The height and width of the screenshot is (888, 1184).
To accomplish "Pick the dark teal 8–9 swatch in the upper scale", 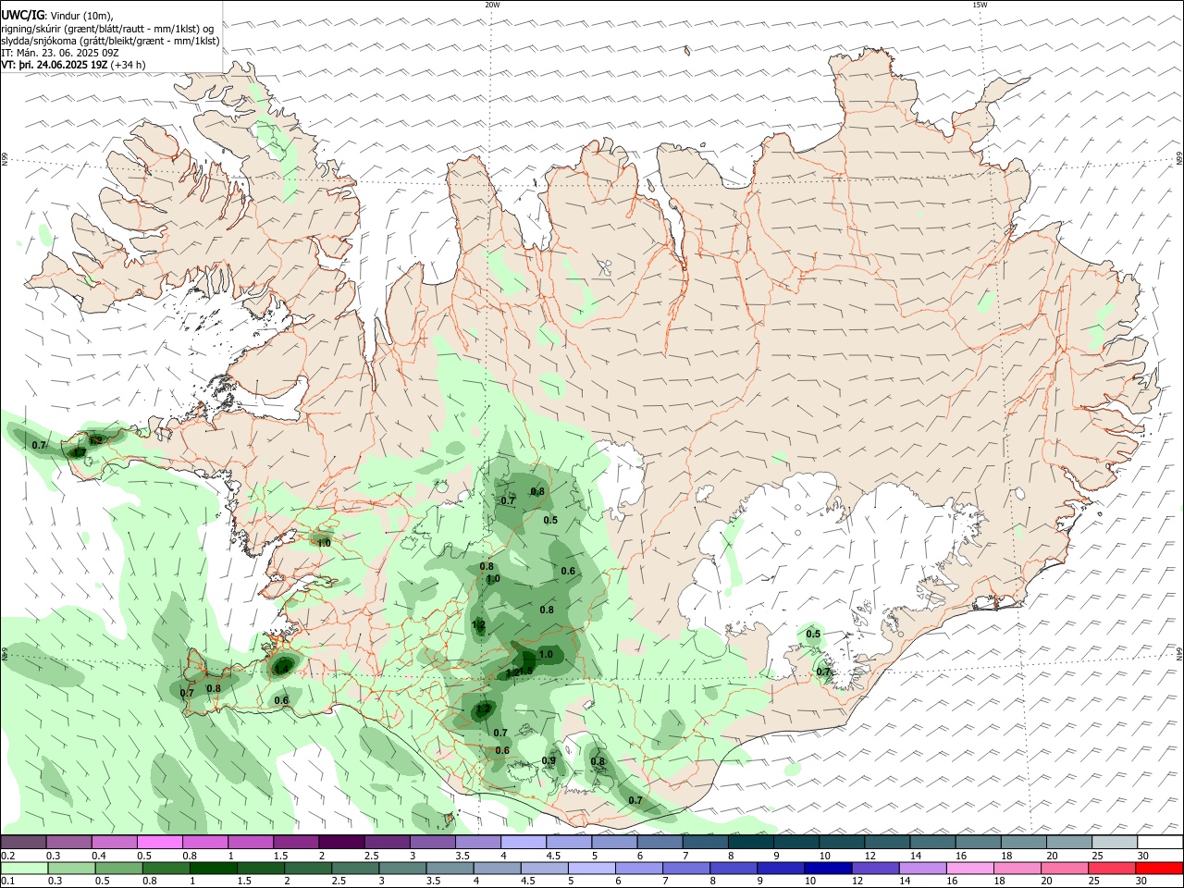I will click(x=750, y=843).
